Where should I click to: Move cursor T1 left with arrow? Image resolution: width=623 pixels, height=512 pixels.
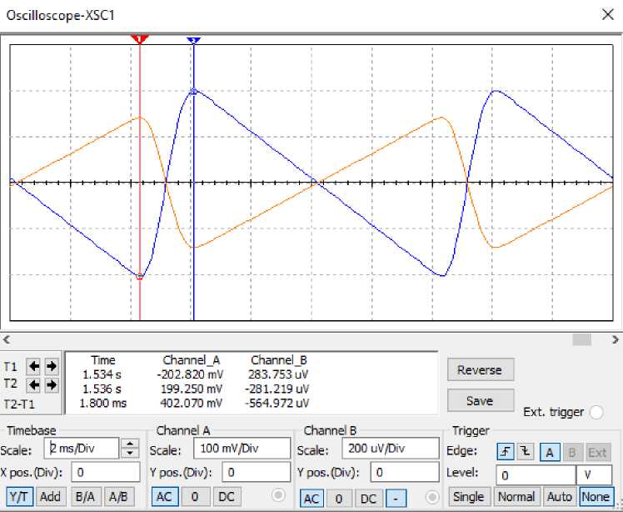click(x=34, y=366)
